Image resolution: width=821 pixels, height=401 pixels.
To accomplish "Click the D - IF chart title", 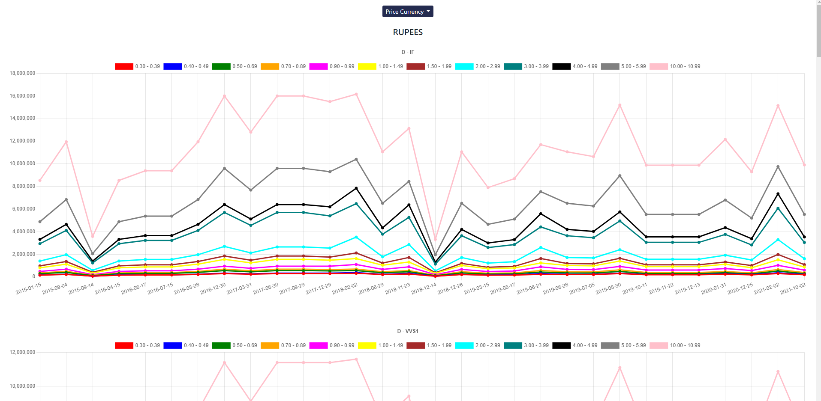I will click(408, 52).
